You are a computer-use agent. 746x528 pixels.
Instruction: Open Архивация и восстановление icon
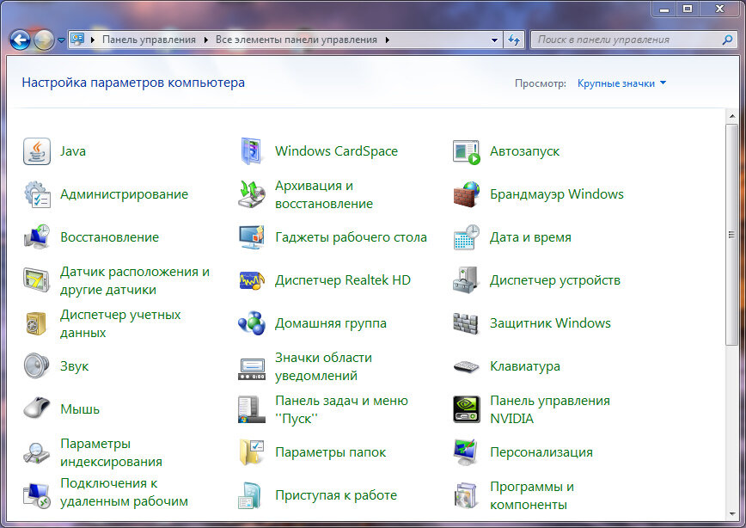pyautogui.click(x=251, y=194)
